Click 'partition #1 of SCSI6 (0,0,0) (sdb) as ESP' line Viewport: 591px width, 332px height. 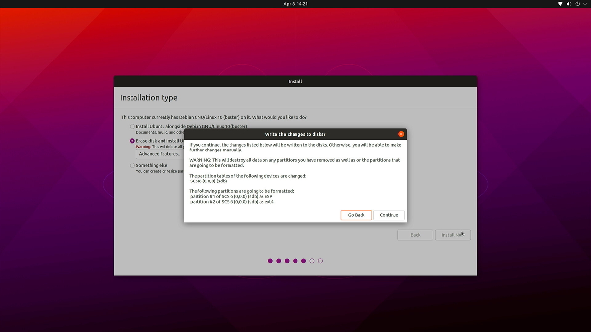pos(231,196)
